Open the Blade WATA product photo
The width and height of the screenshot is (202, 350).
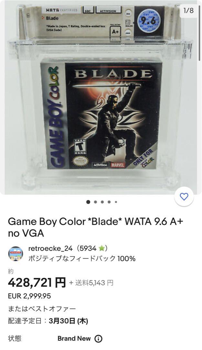click(x=101, y=97)
